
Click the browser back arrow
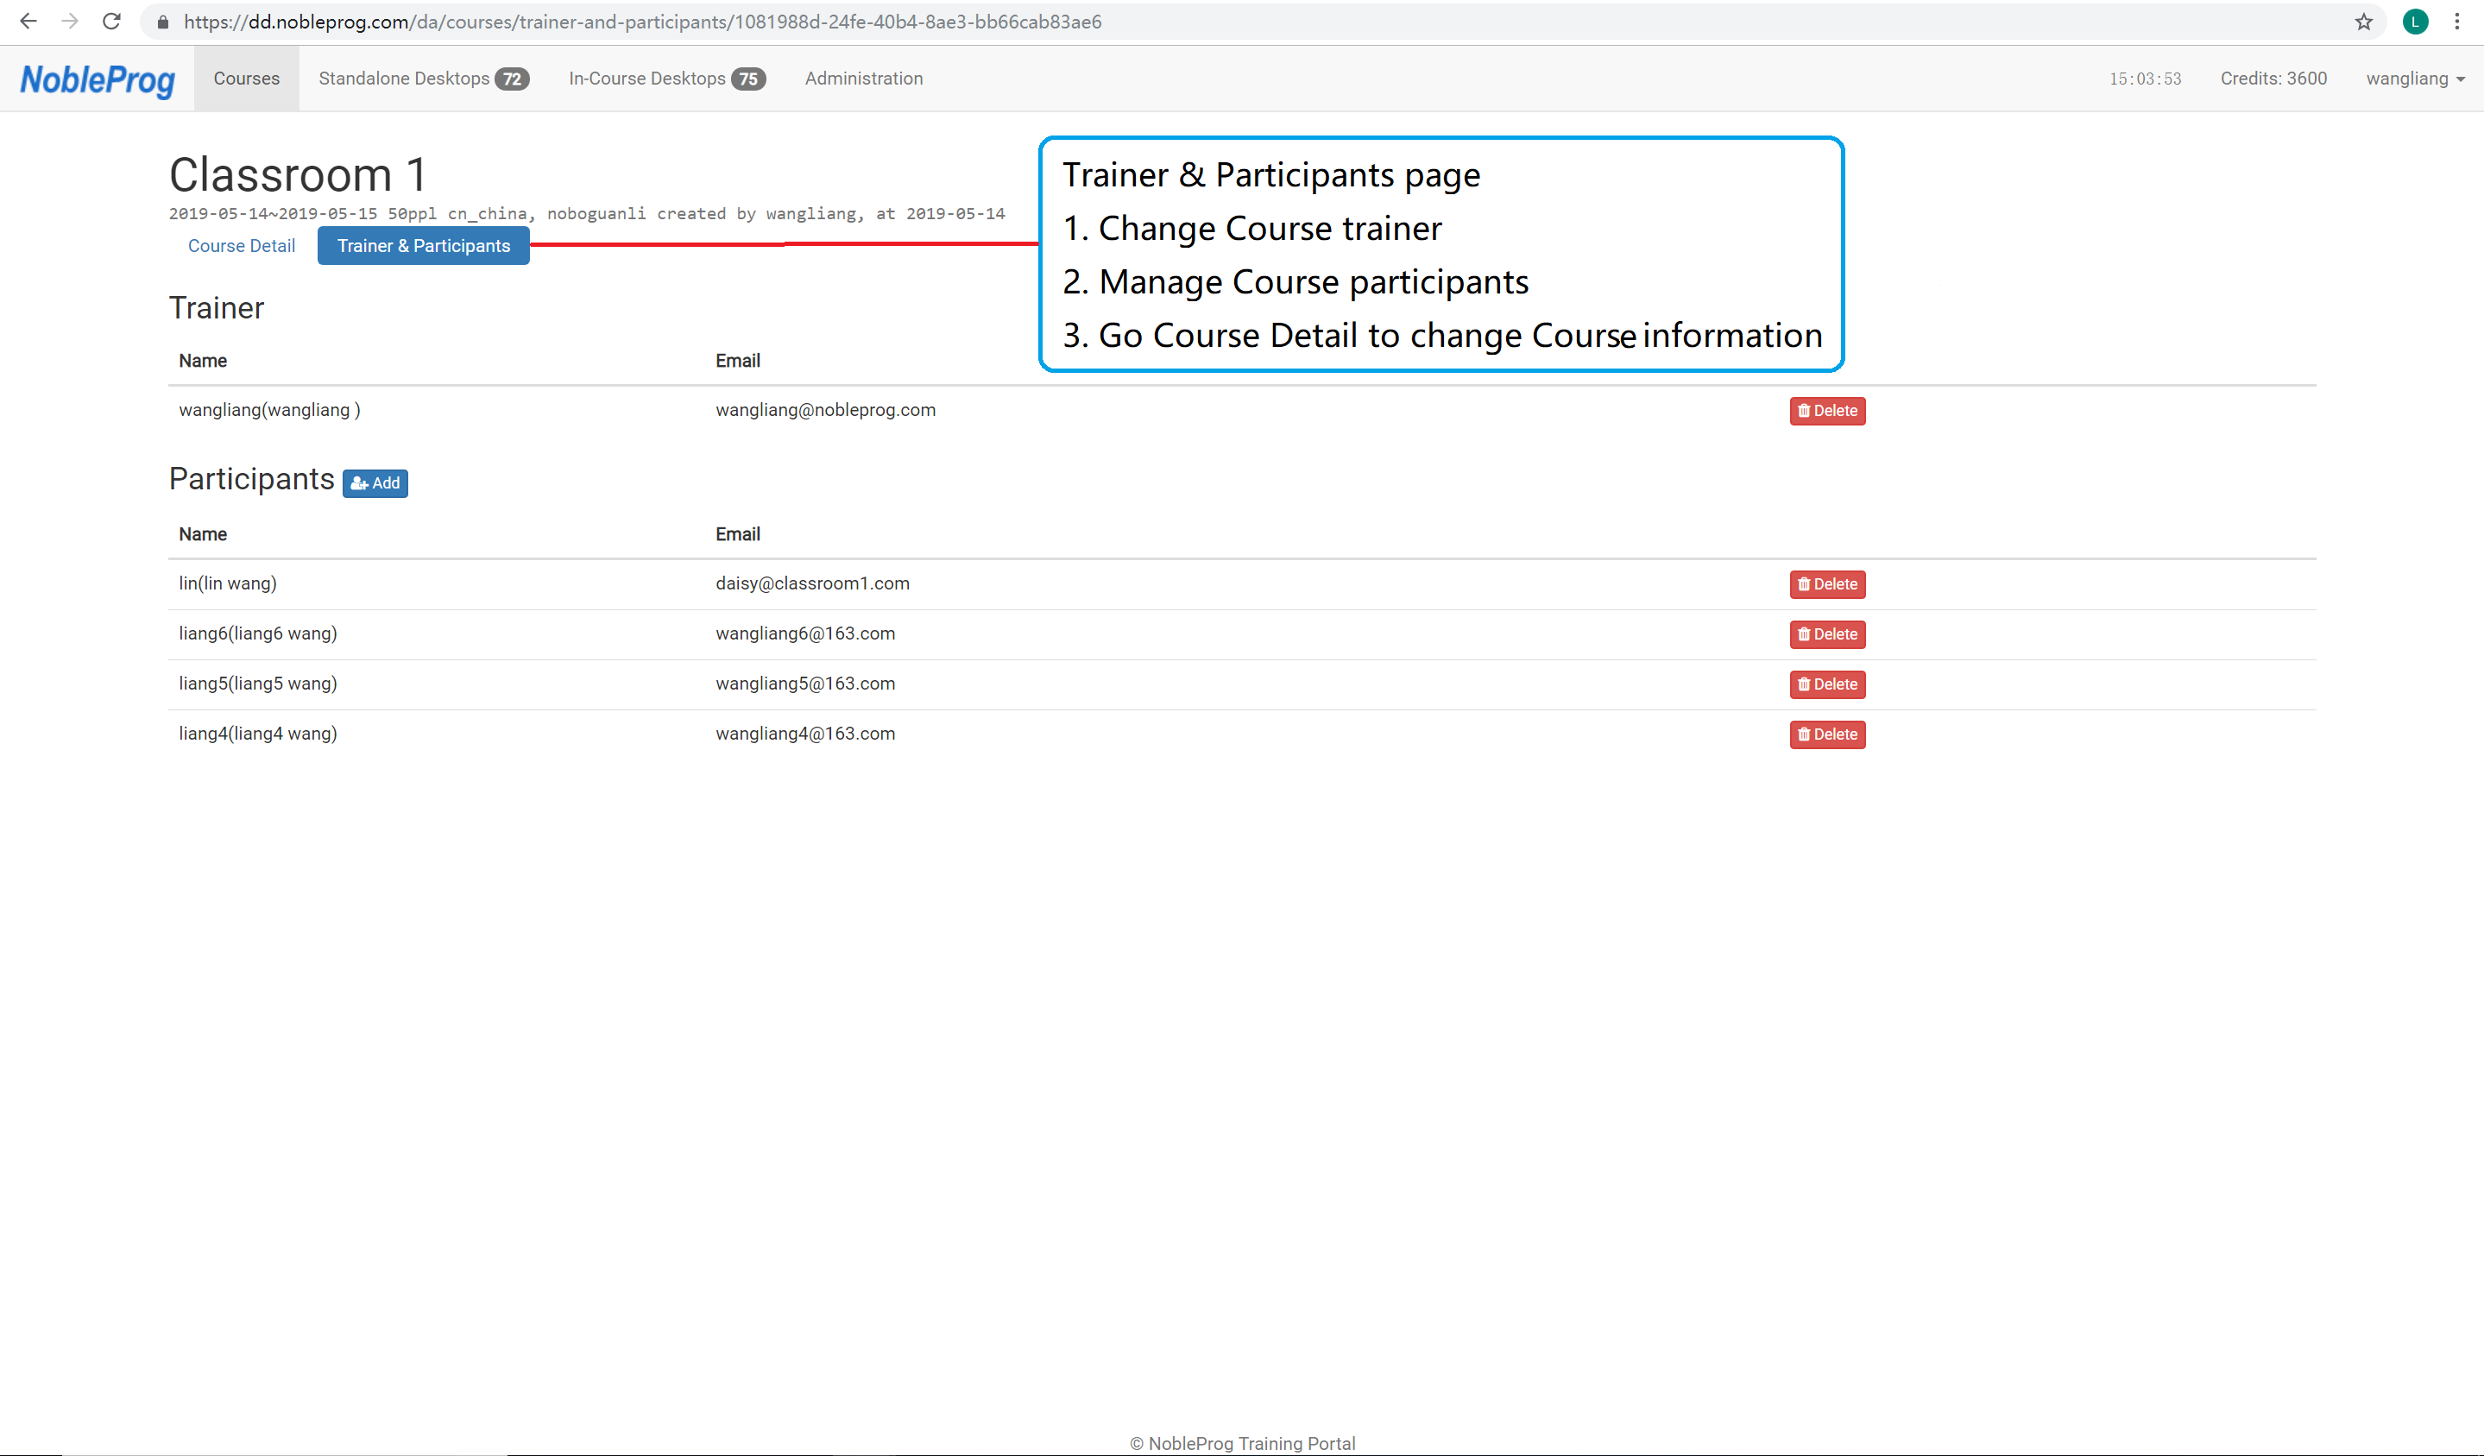28,22
